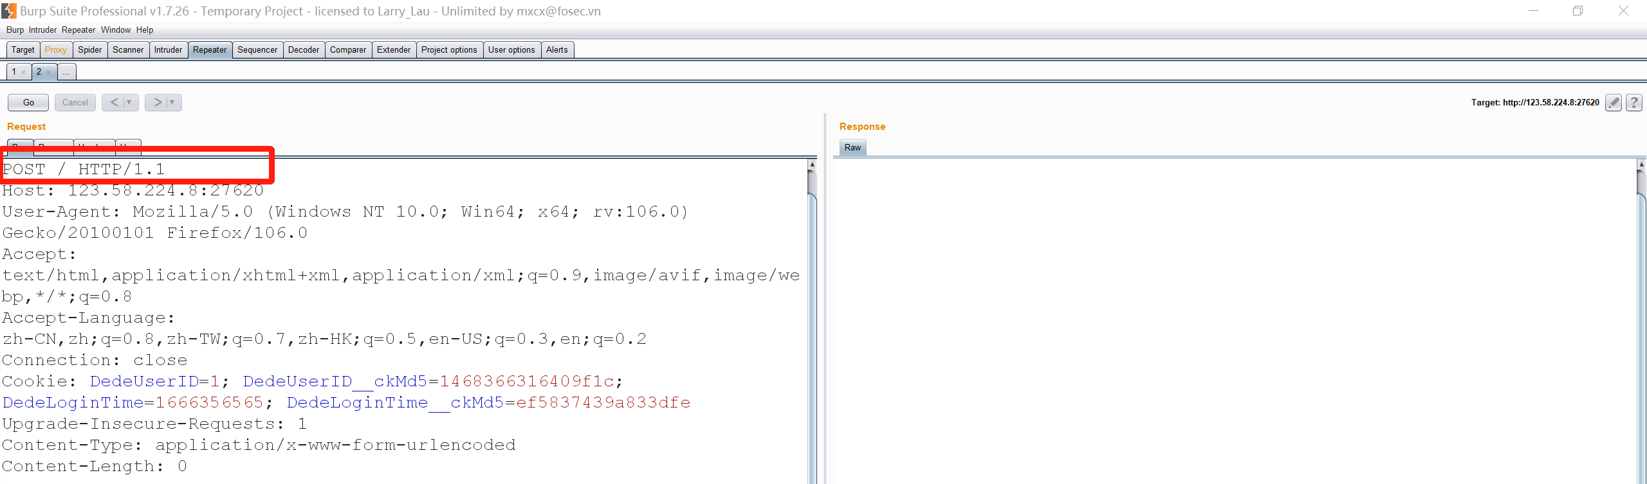Select the Raw tab in Response panel
Screen dimensions: 1647x484
tap(852, 148)
